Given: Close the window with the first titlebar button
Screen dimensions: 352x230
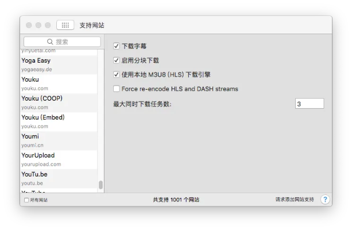Looking at the screenshot, I should point(29,25).
